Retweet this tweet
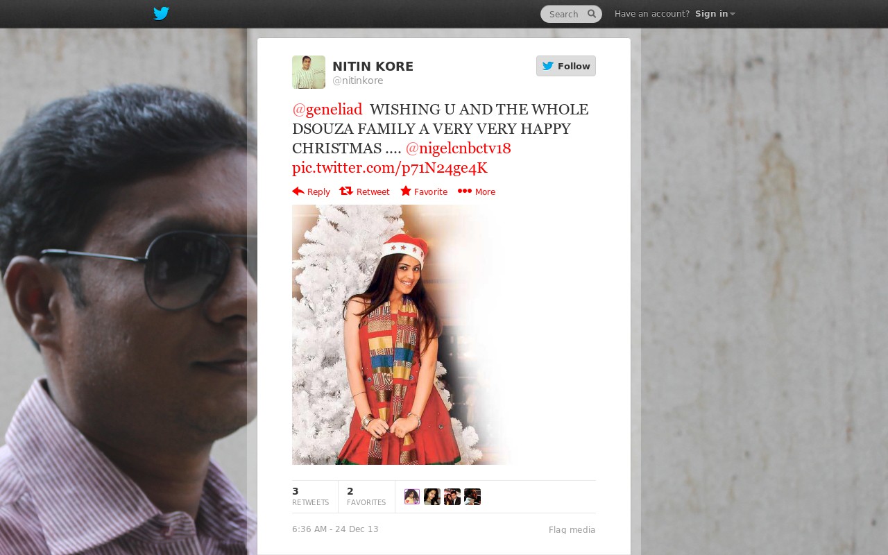 coord(364,192)
